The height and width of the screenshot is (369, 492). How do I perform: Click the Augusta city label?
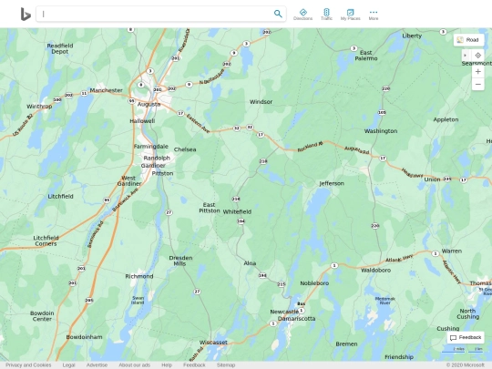[149, 104]
